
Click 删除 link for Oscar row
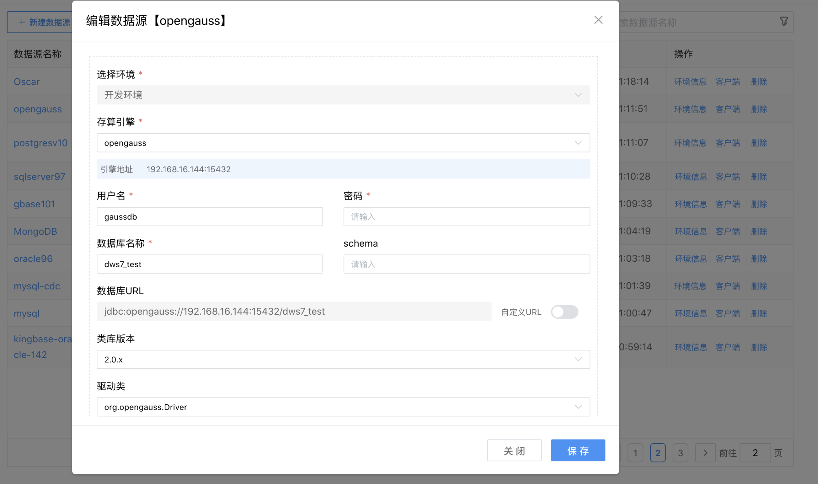click(x=759, y=82)
